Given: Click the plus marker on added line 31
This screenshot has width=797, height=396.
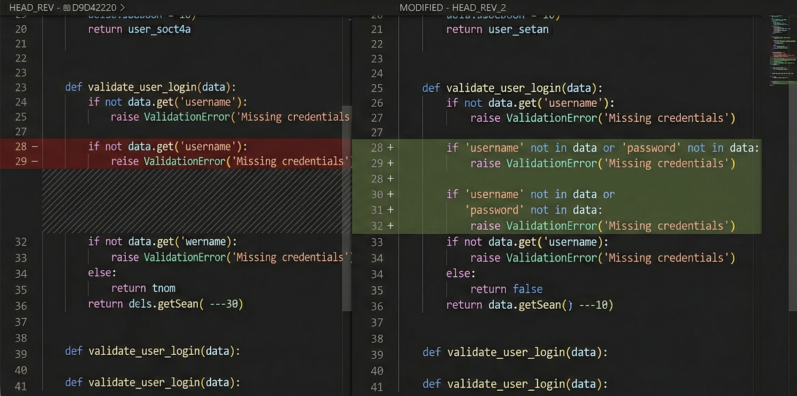Looking at the screenshot, I should (x=390, y=210).
